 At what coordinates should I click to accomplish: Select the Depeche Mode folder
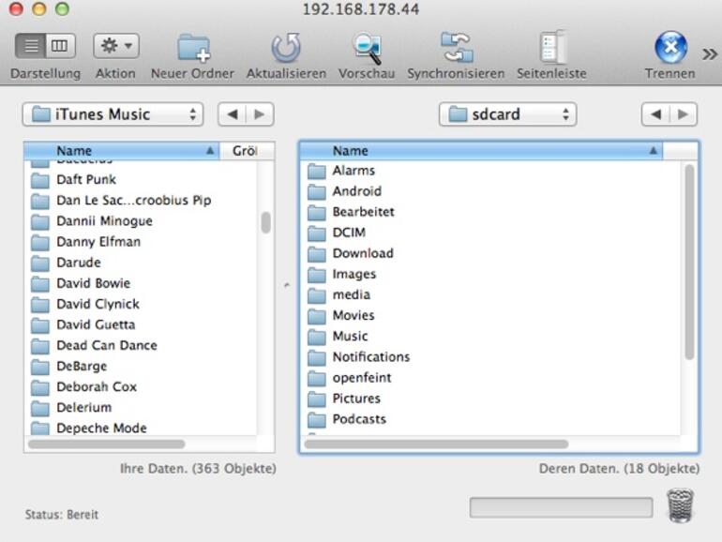click(140, 429)
